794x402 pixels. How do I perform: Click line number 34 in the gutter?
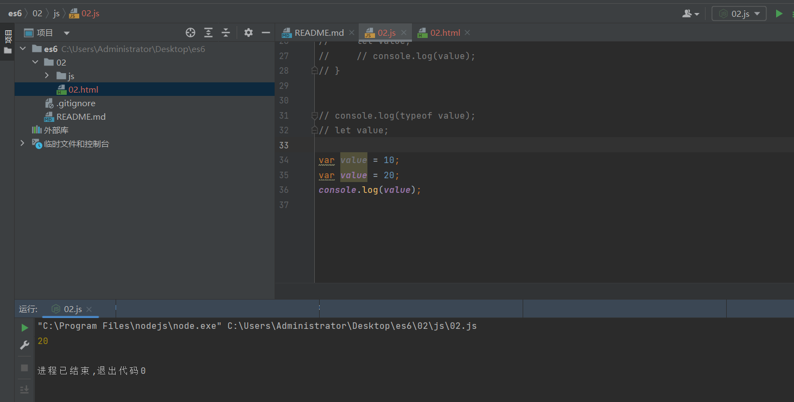[x=283, y=160]
